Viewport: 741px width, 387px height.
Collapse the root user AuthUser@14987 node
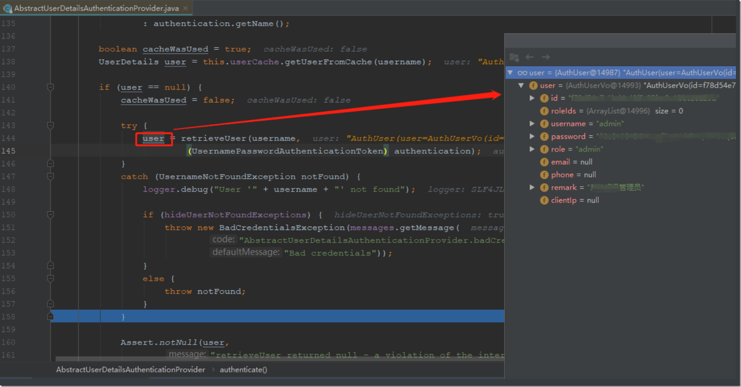(510, 73)
